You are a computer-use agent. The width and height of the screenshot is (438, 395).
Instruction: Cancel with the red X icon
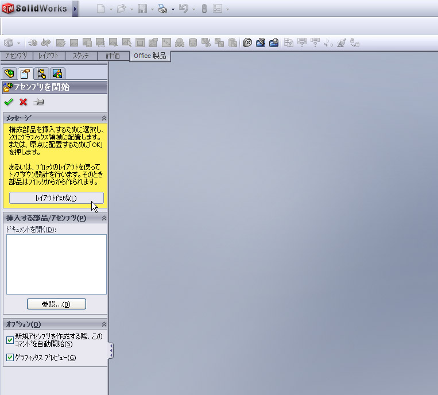pos(24,102)
